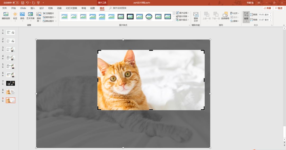Click the Remove Background (删除背景) icon

tap(6, 15)
